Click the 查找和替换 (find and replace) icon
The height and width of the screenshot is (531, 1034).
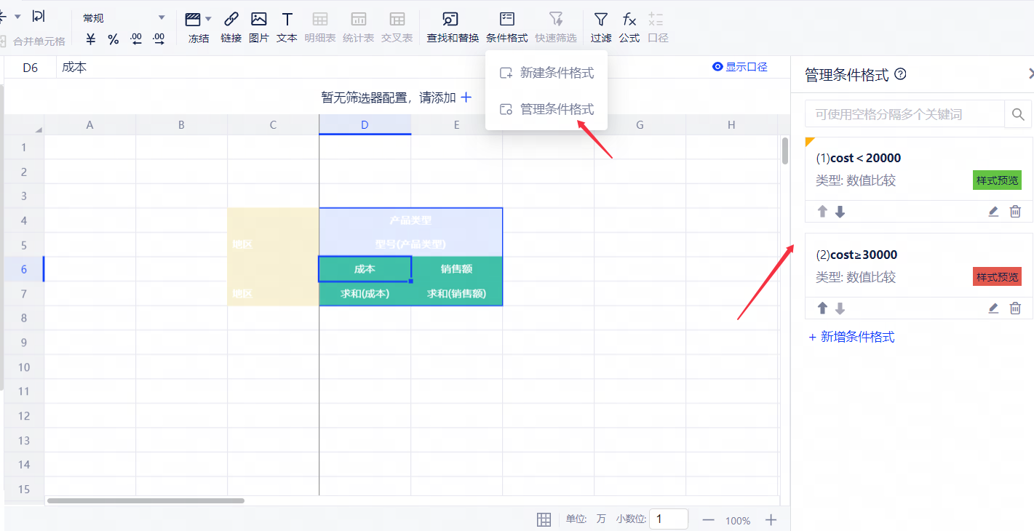pos(452,20)
